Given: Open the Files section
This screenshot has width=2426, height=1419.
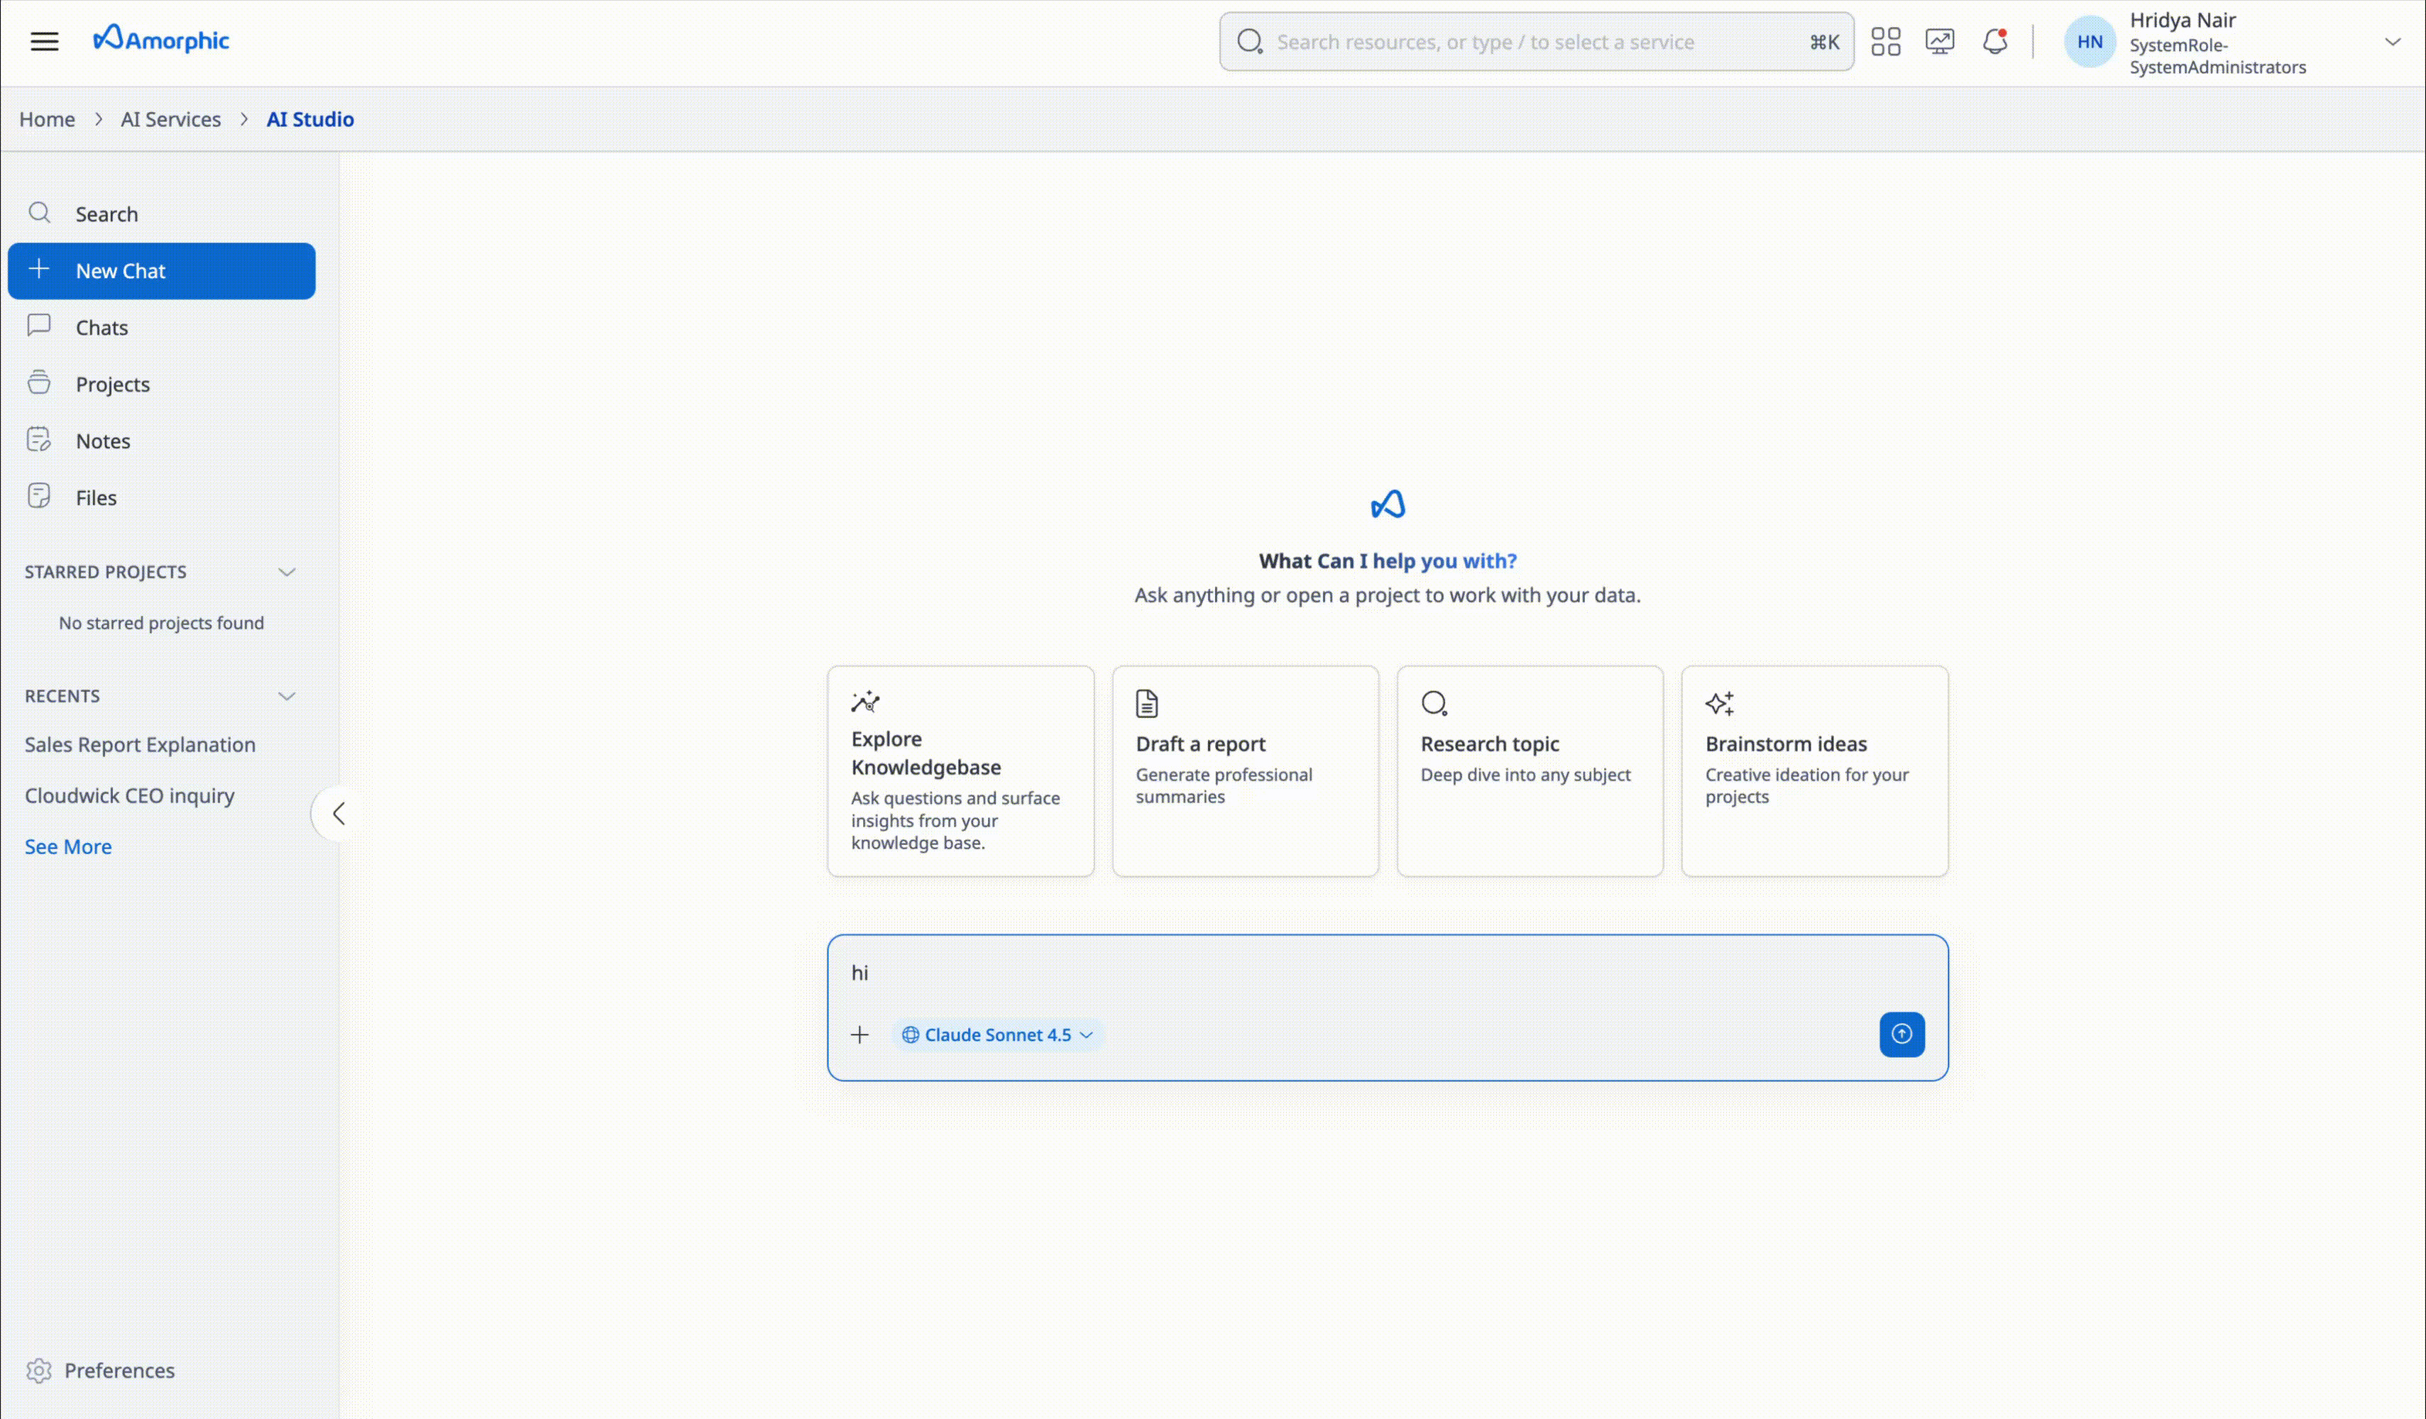Looking at the screenshot, I should coord(162,497).
